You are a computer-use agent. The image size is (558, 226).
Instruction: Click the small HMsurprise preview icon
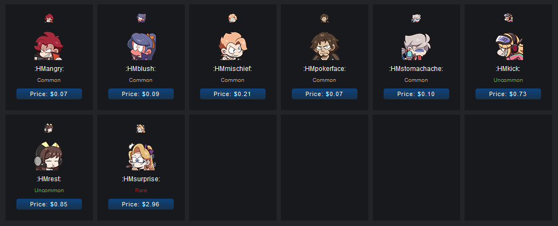[141, 128]
